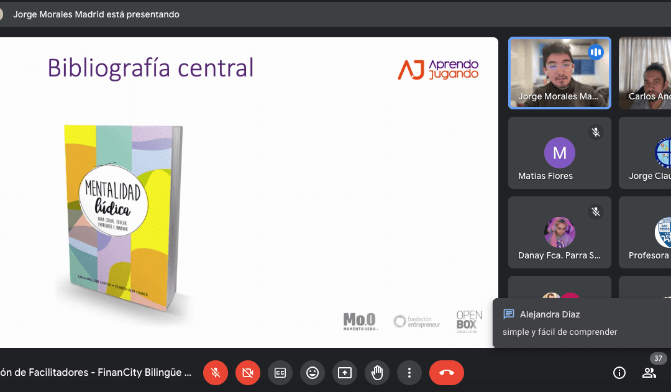Screen dimensions: 671x392
Task: Click the 'Bibliografía central' slide heading
Action: tap(150, 68)
